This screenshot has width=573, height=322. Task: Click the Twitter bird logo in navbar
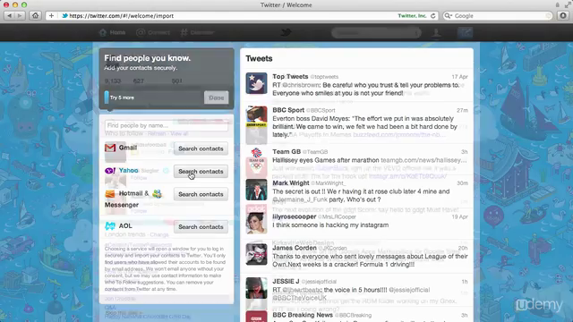coord(286,32)
